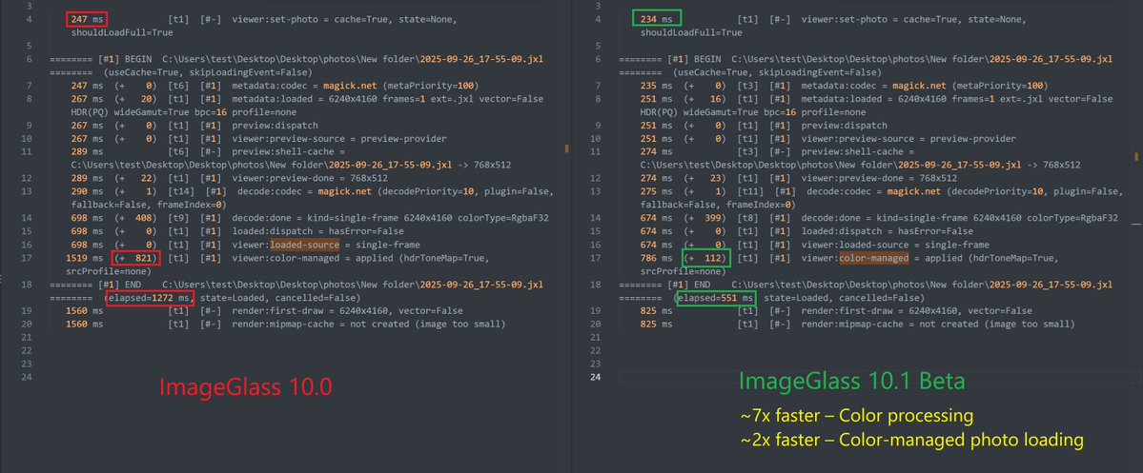This screenshot has width=1143, height=473.
Task: Click thread tag "[t11]" in right pane
Action: (751, 191)
